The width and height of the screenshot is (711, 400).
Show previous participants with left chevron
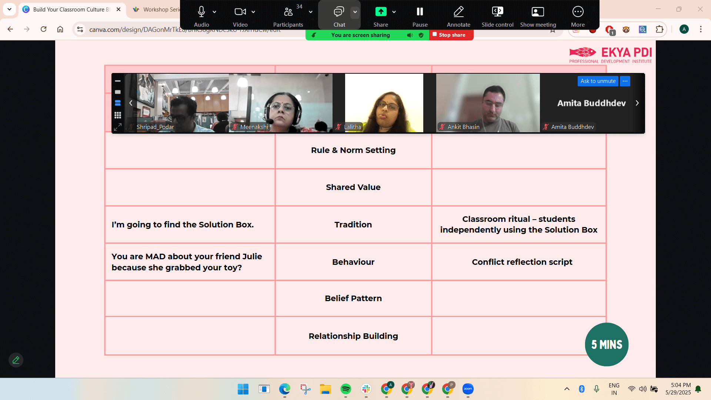coord(131,103)
